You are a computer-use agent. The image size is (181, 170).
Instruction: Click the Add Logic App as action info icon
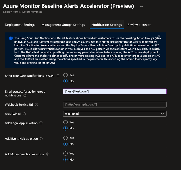point(41,123)
